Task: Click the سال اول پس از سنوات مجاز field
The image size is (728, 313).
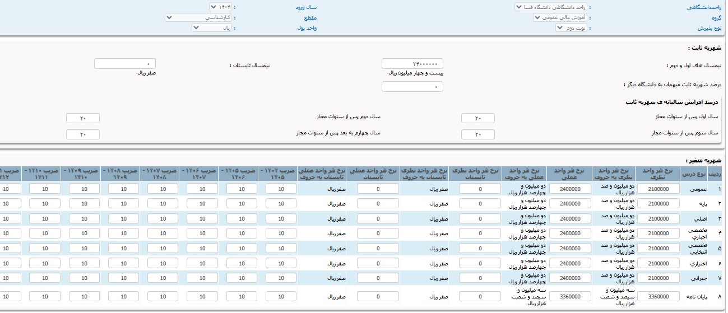Action: [477, 118]
